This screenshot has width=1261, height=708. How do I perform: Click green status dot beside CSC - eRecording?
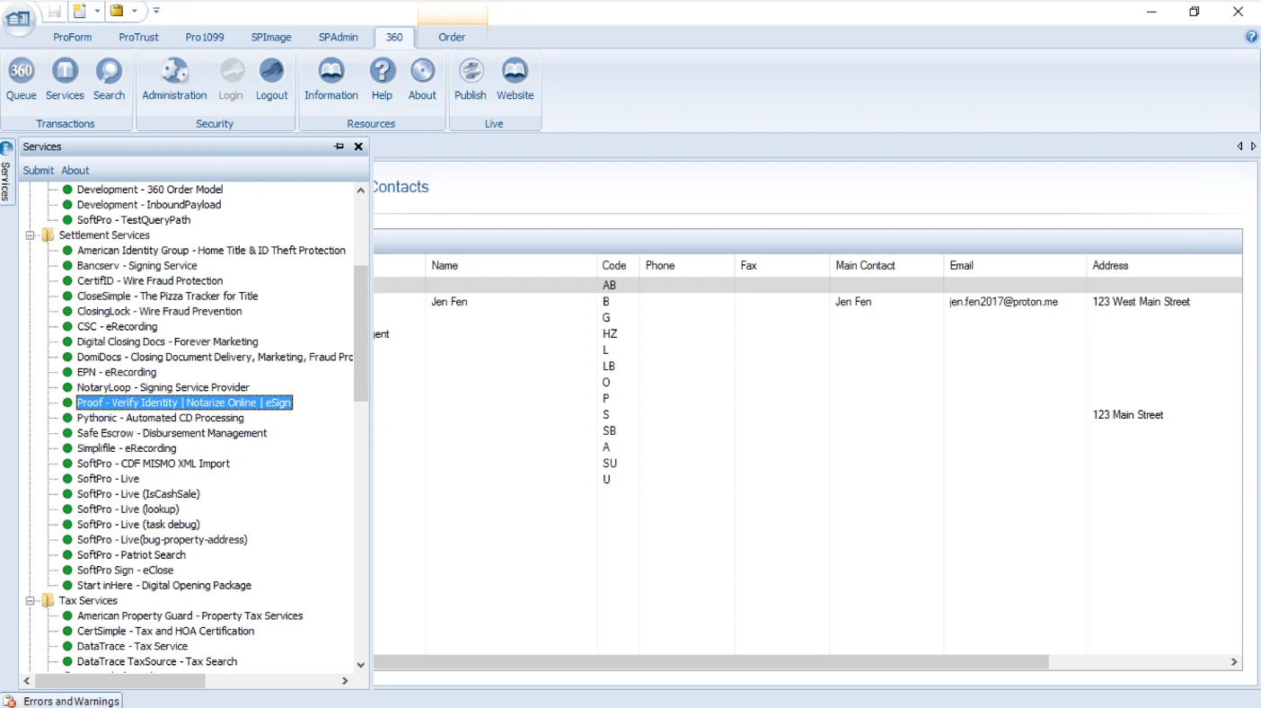67,326
